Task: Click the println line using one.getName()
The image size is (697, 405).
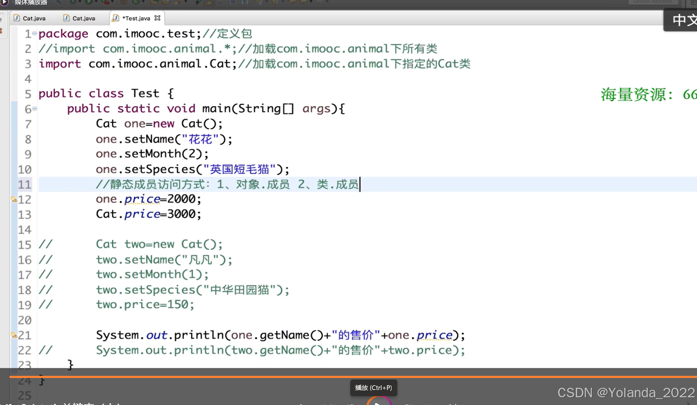Action: pyautogui.click(x=281, y=335)
